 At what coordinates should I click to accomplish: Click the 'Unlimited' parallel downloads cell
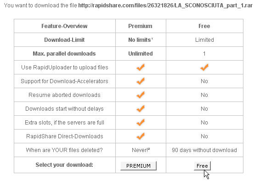[141, 54]
